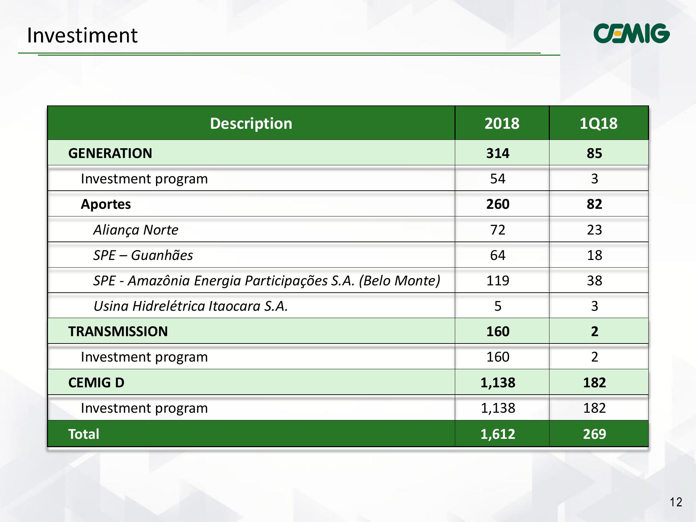Select the SPE – Guanhães label
The image size is (696, 522).
(x=143, y=255)
